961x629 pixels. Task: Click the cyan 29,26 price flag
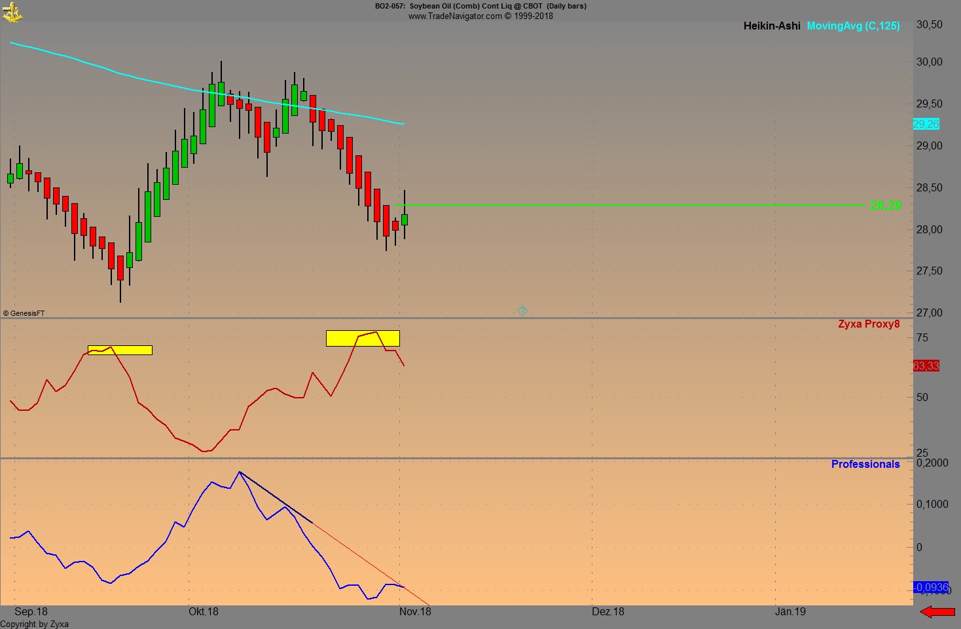[926, 123]
